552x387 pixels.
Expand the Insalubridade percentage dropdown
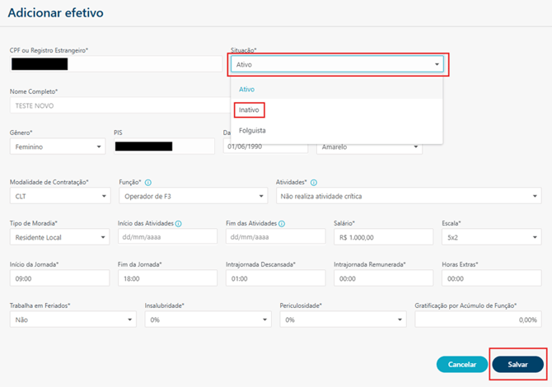pos(208,319)
